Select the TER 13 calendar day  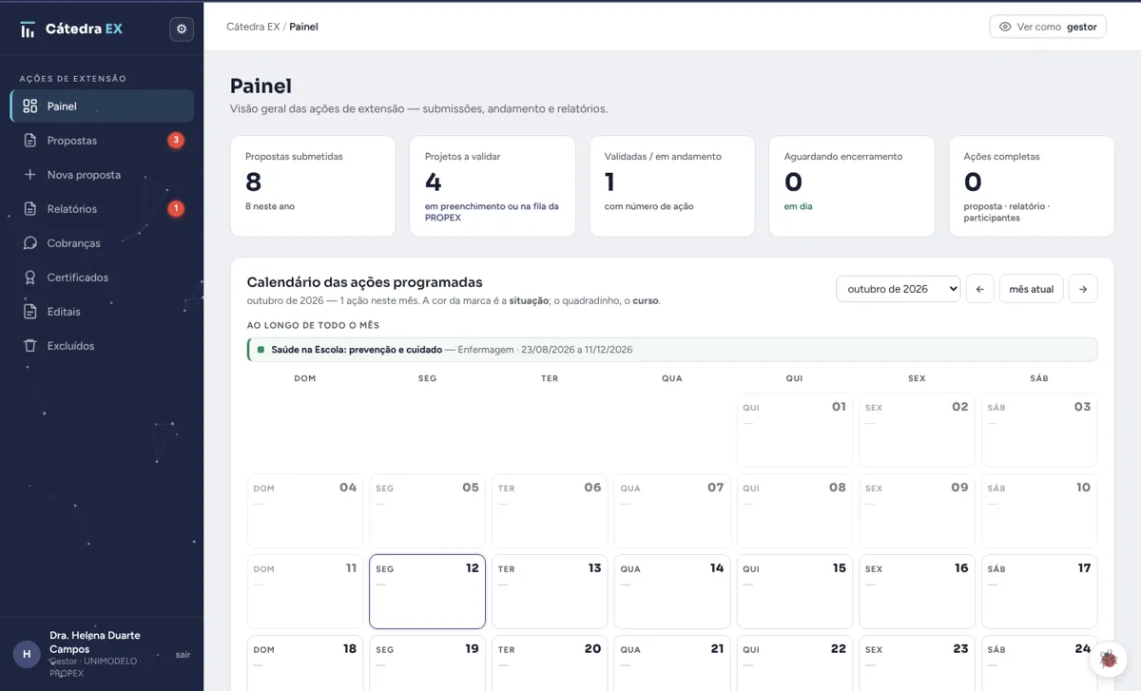(550, 591)
